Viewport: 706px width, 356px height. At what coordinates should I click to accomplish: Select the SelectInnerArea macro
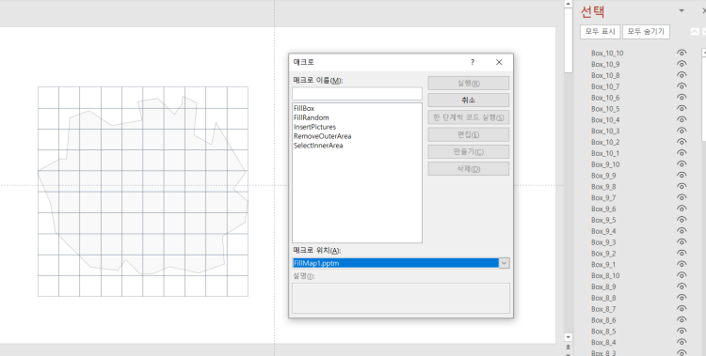point(318,146)
